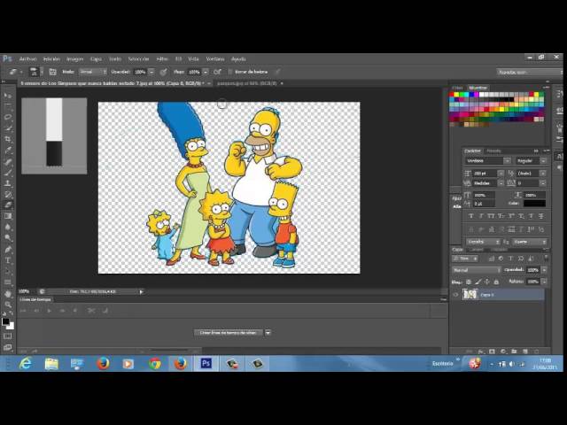Toggle faux bold in Character panel

[x=470, y=216]
